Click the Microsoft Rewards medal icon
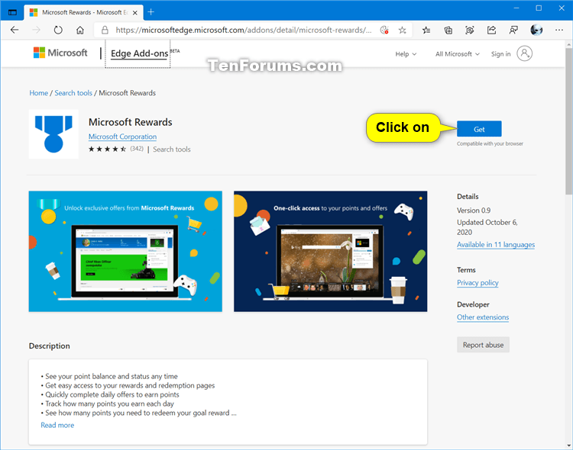Viewport: 573px width, 450px height. coord(53,134)
